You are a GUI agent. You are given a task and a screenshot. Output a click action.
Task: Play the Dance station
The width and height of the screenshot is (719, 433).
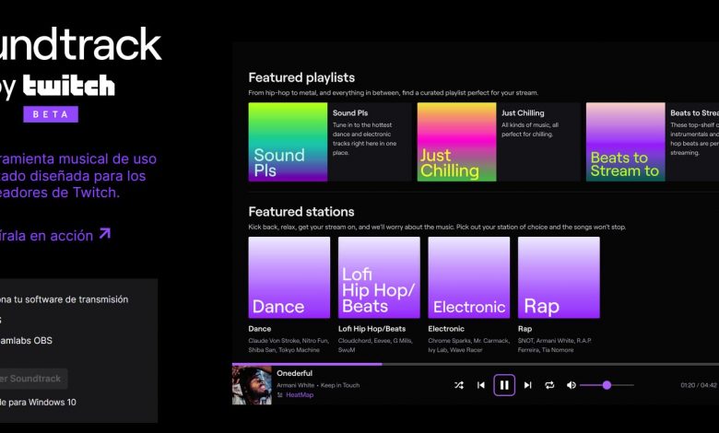pyautogui.click(x=289, y=277)
